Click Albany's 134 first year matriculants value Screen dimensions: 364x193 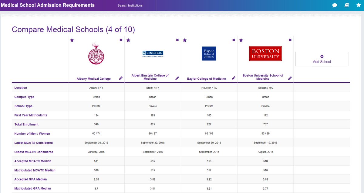coord(96,115)
